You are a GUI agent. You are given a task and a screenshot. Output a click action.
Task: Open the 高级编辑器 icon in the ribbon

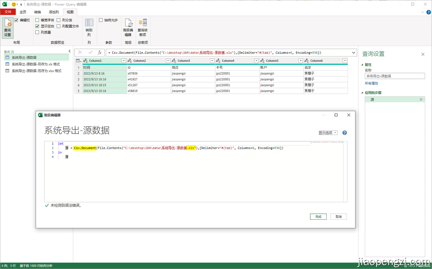click(x=128, y=26)
